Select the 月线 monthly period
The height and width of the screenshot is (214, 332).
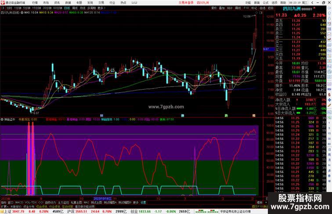tap(83, 8)
